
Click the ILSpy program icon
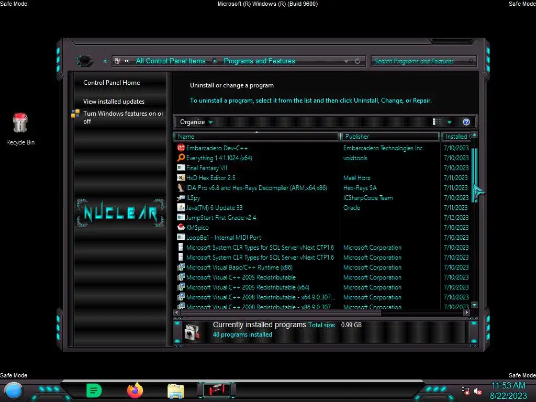(x=181, y=197)
